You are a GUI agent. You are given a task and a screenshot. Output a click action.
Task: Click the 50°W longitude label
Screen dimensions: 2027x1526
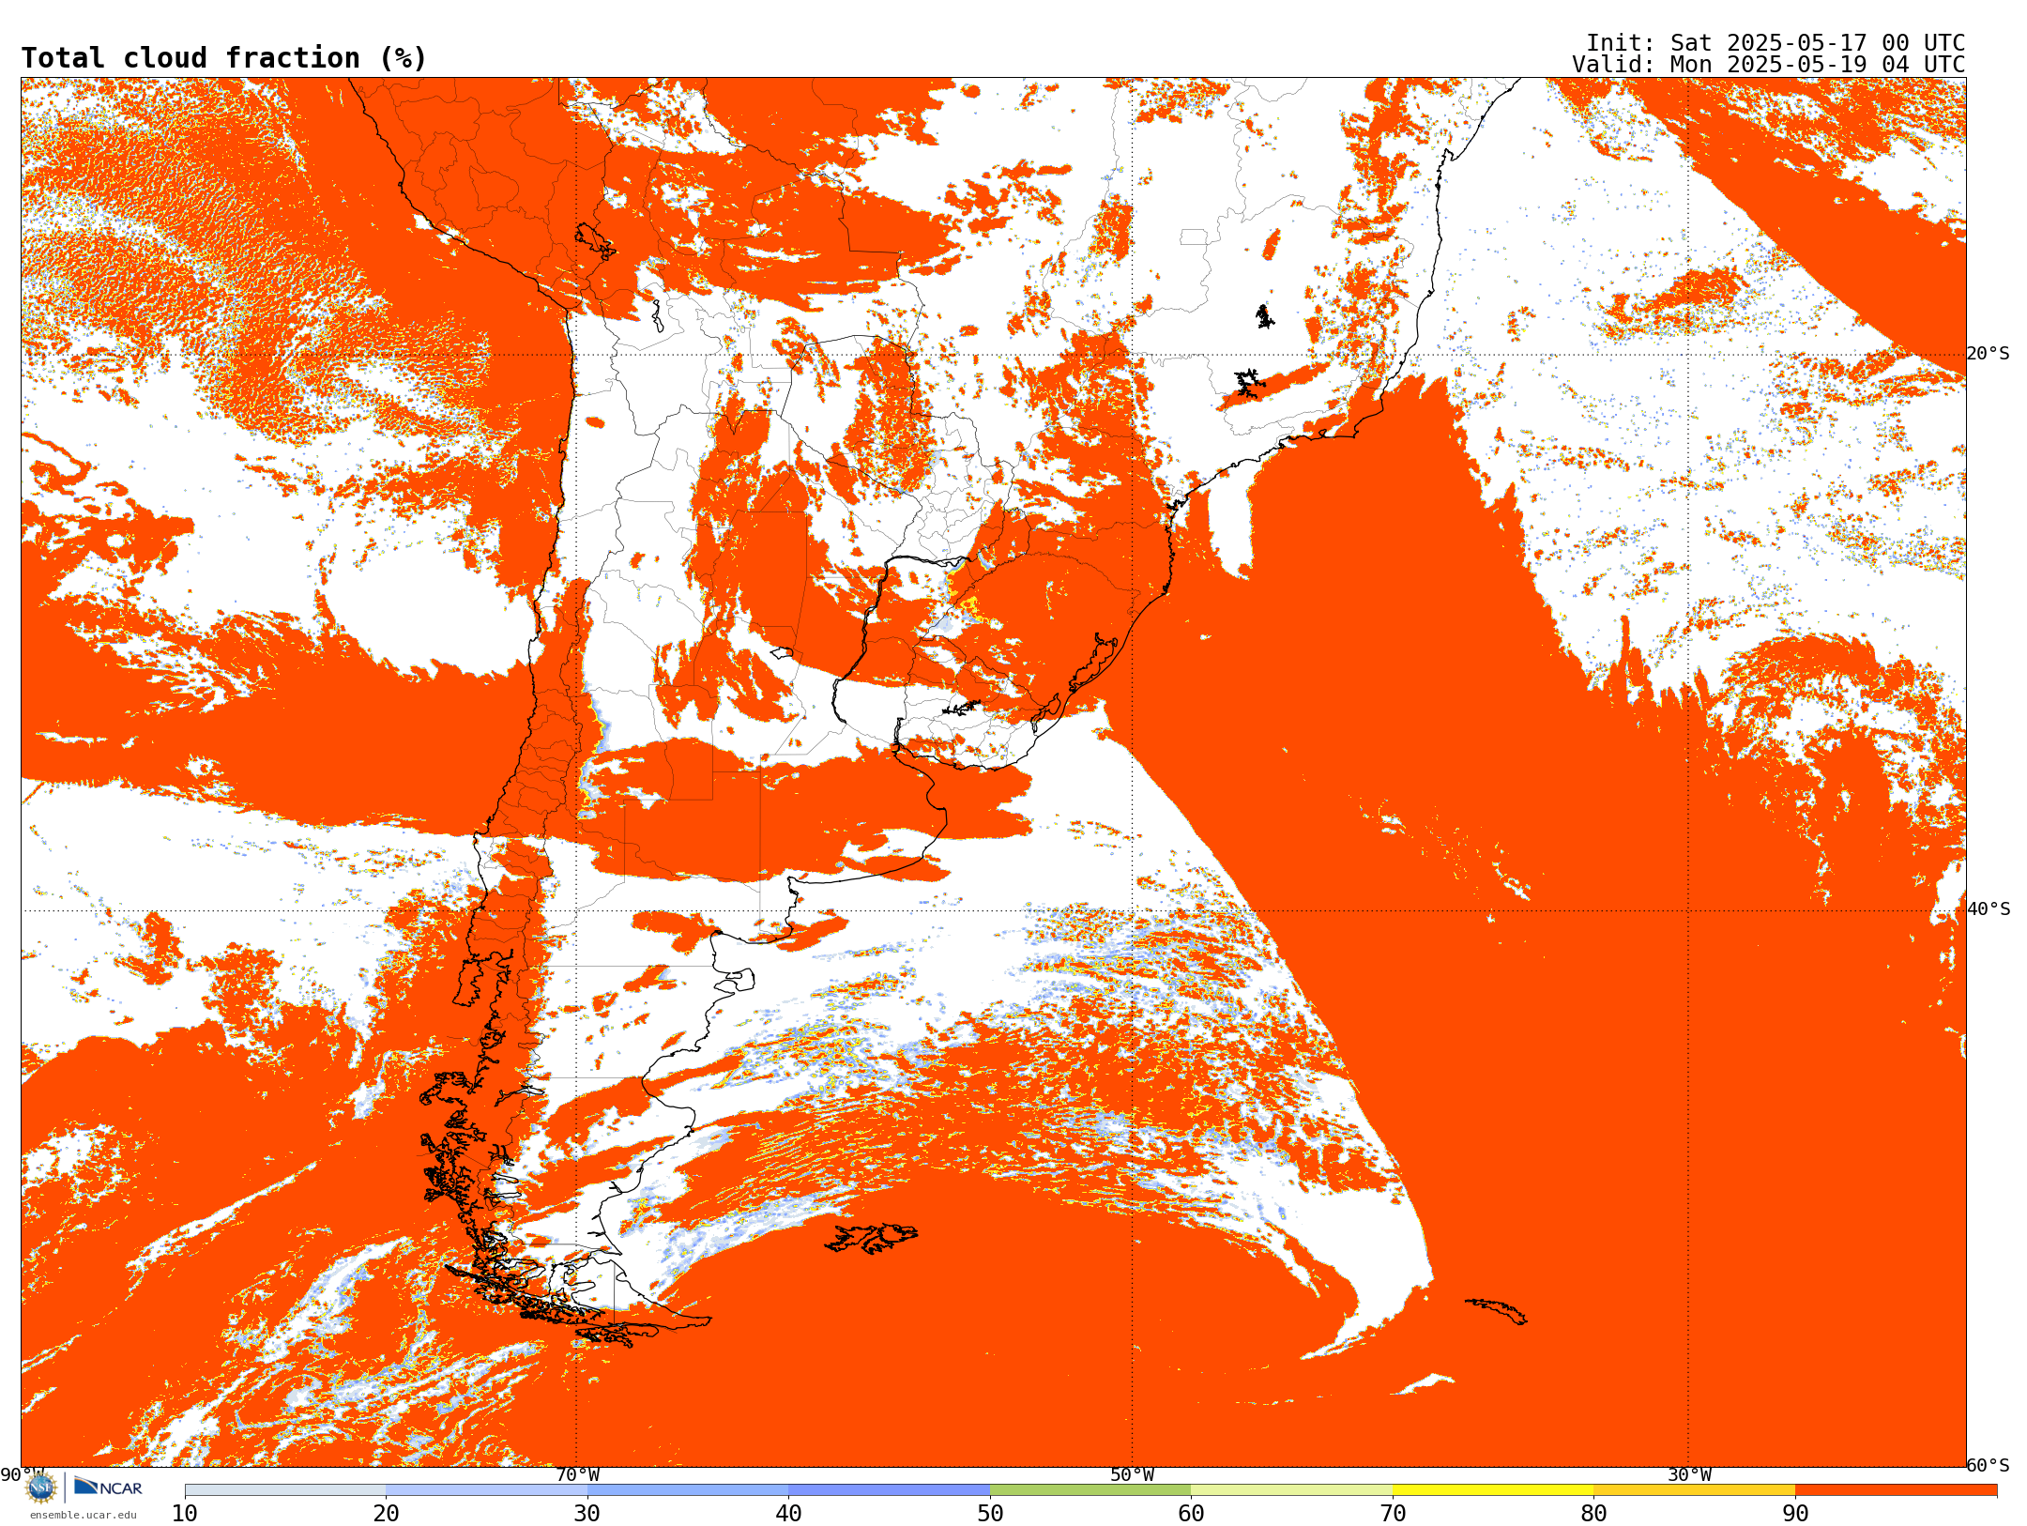1133,1475
